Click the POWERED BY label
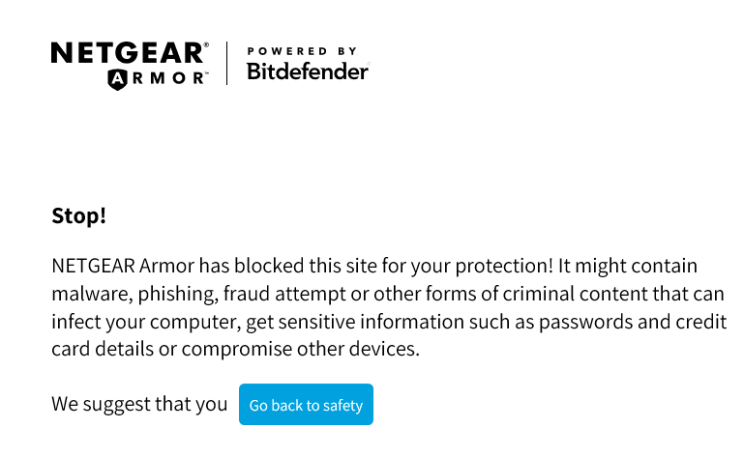744x456 pixels. [x=302, y=50]
